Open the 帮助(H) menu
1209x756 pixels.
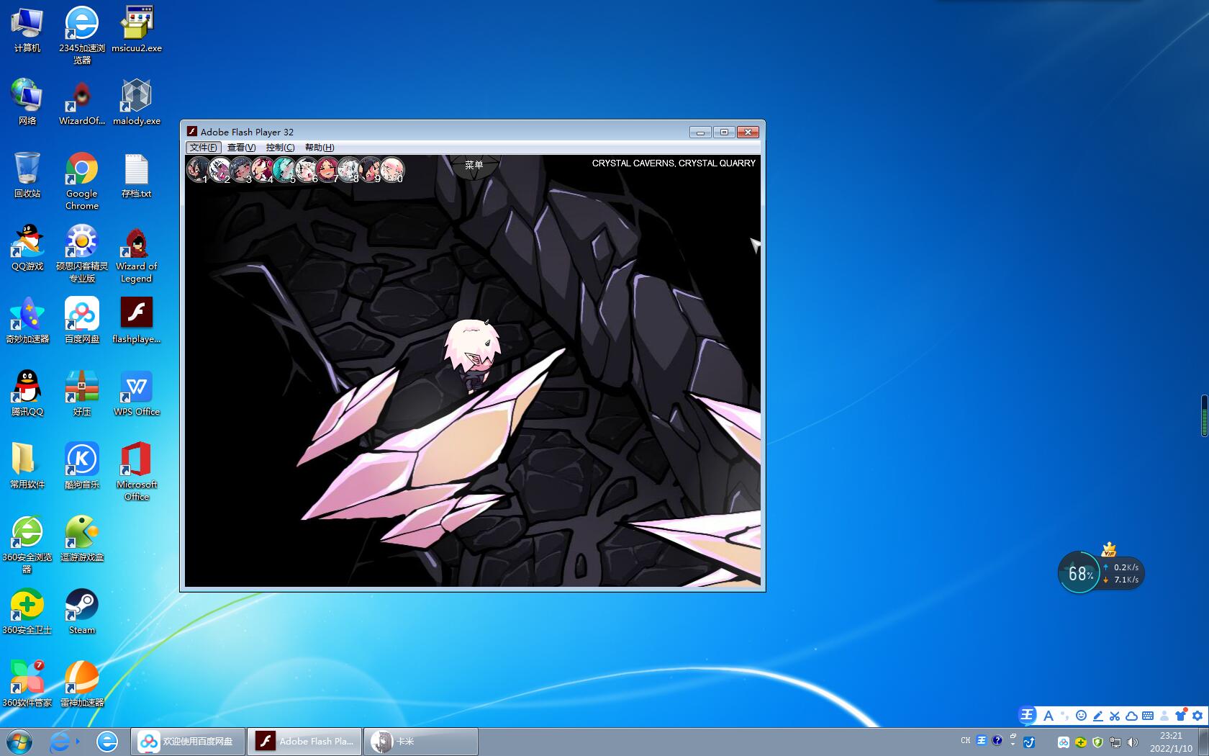pyautogui.click(x=317, y=148)
